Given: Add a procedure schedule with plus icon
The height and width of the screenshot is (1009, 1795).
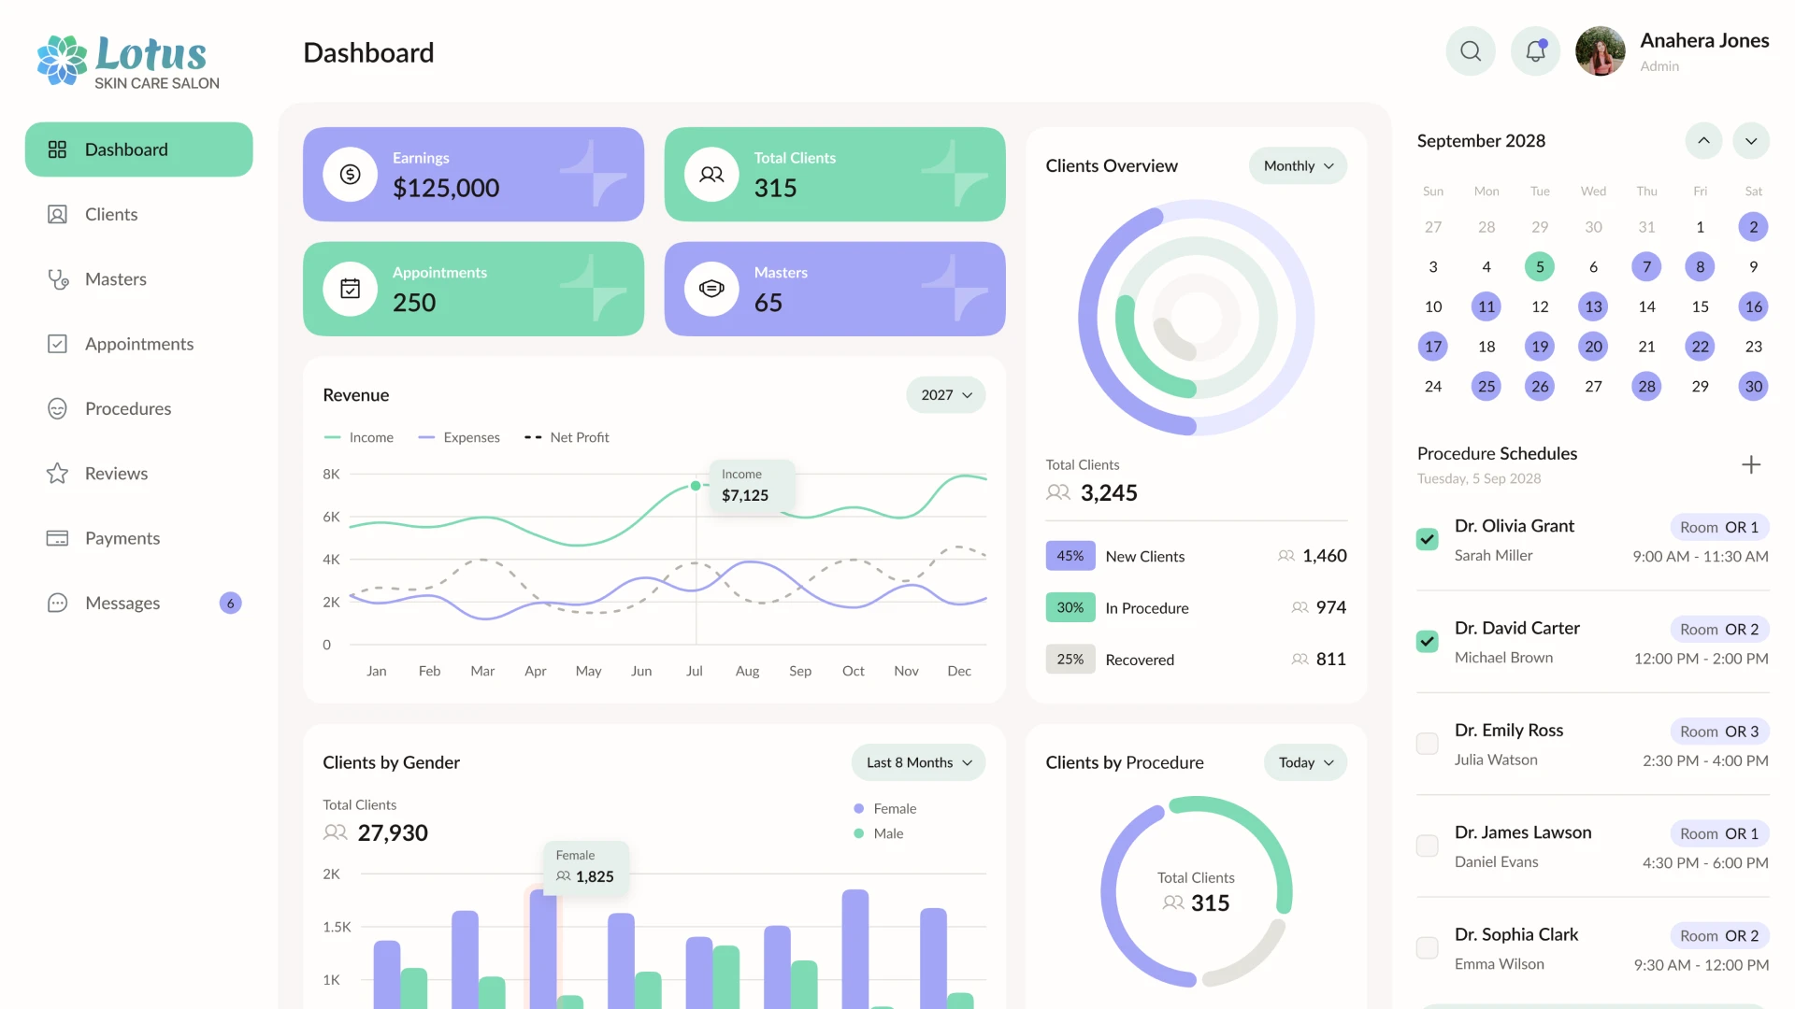Looking at the screenshot, I should [1751, 464].
